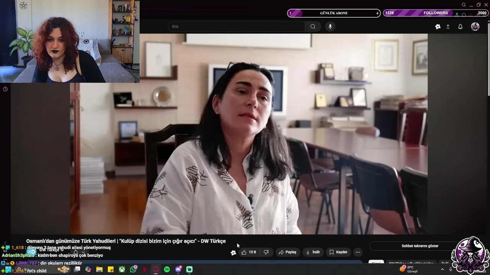This screenshot has height=275, width=490.
Task: Click the GÜNLÜK ABONE progress bar
Action: [334, 13]
